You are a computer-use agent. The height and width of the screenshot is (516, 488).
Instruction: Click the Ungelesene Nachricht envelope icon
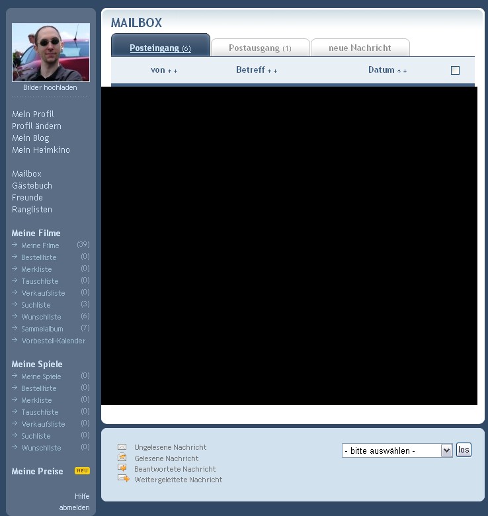pos(122,447)
